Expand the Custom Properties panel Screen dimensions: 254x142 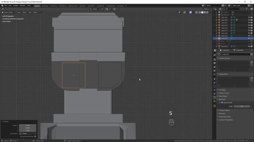click(226, 120)
